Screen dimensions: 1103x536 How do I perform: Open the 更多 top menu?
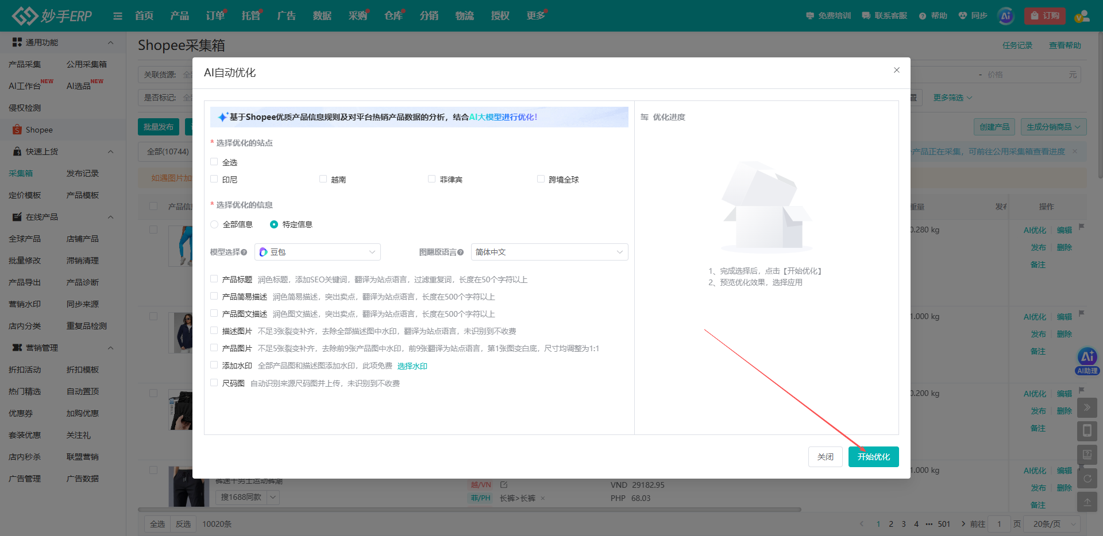(x=536, y=15)
